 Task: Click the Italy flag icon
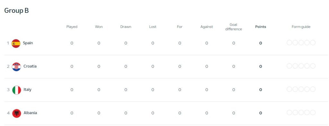coord(16,90)
